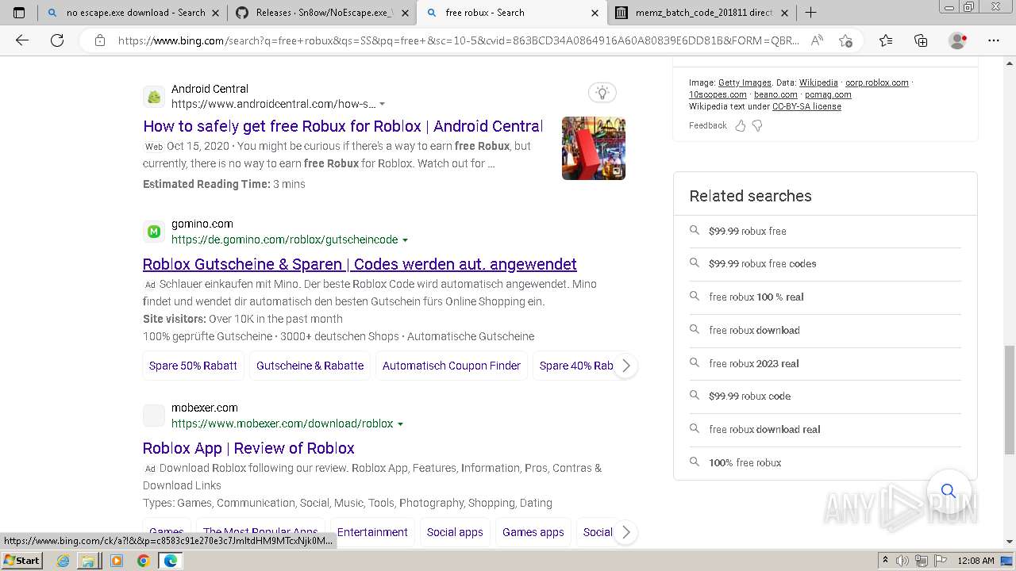This screenshot has height=571, width=1016.
Task: Open File Explorer from taskbar
Action: (x=88, y=561)
